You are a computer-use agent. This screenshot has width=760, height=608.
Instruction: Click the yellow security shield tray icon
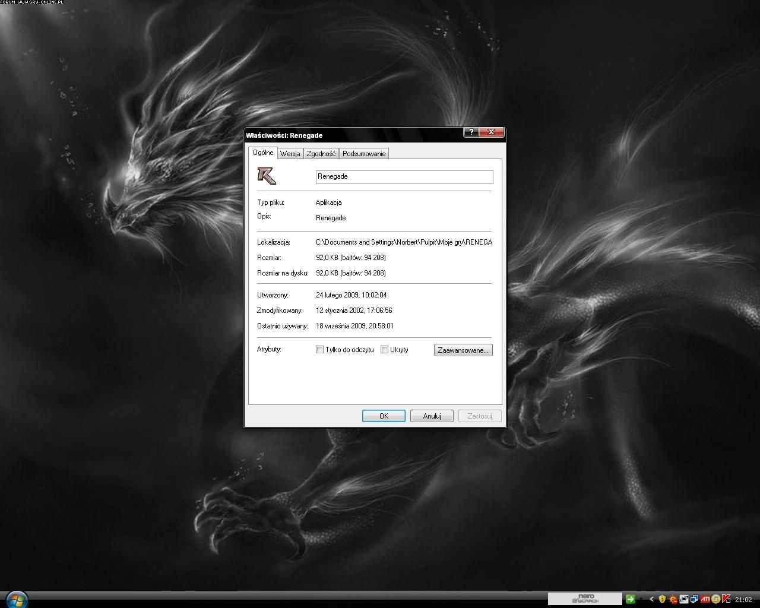coord(662,599)
